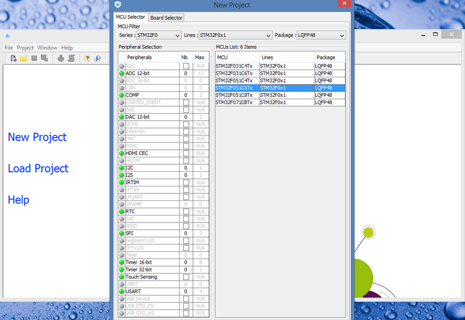
Task: Toggle the USB Device checkbox
Action: pyautogui.click(x=186, y=299)
